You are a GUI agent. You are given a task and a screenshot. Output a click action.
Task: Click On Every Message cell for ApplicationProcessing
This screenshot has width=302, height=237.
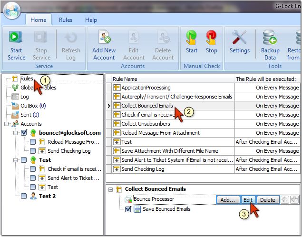point(267,88)
